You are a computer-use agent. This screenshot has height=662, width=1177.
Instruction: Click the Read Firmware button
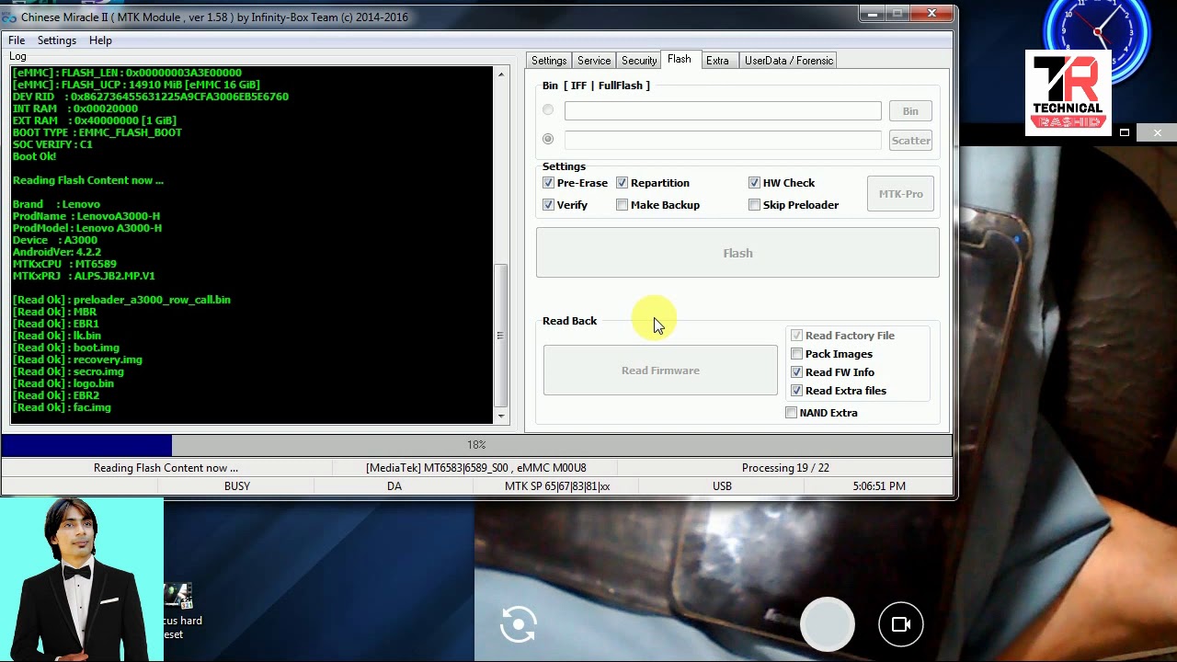tap(660, 371)
